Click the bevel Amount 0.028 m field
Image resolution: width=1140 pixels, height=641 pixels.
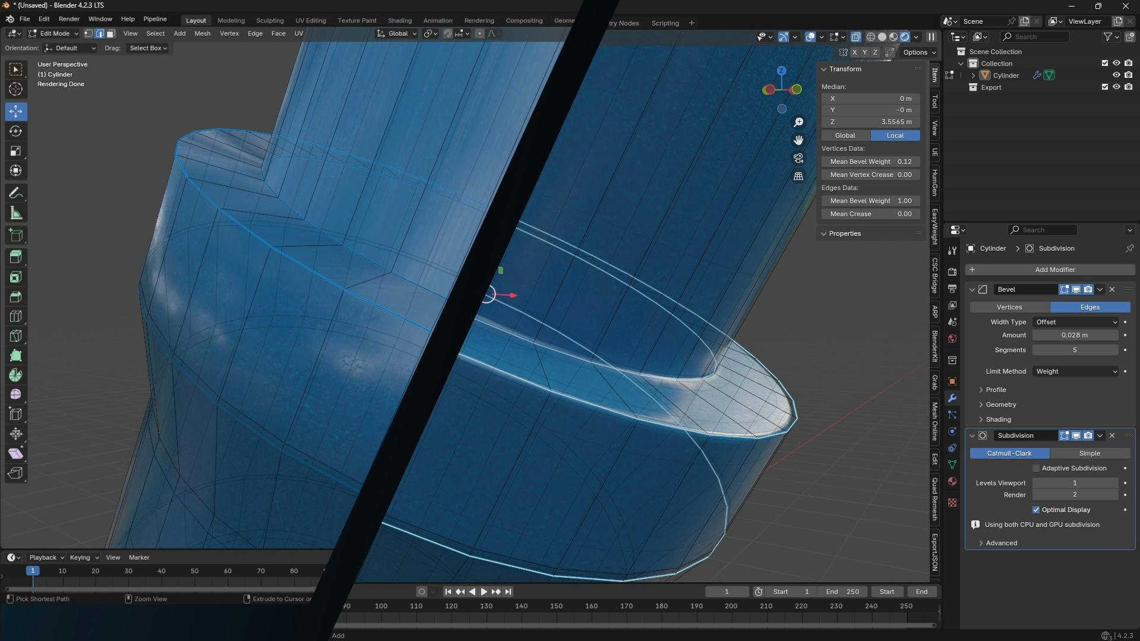click(x=1075, y=335)
